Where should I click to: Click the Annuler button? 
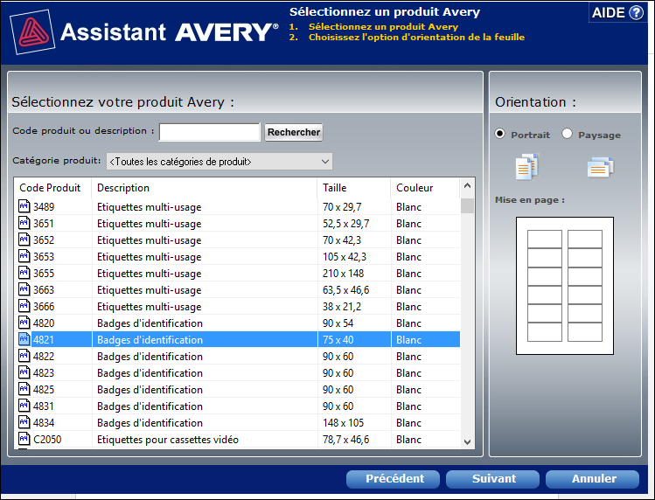pyautogui.click(x=592, y=479)
